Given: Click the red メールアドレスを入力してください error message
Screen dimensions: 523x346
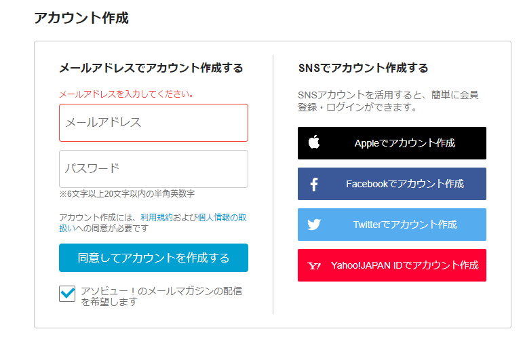Looking at the screenshot, I should click(x=126, y=94).
